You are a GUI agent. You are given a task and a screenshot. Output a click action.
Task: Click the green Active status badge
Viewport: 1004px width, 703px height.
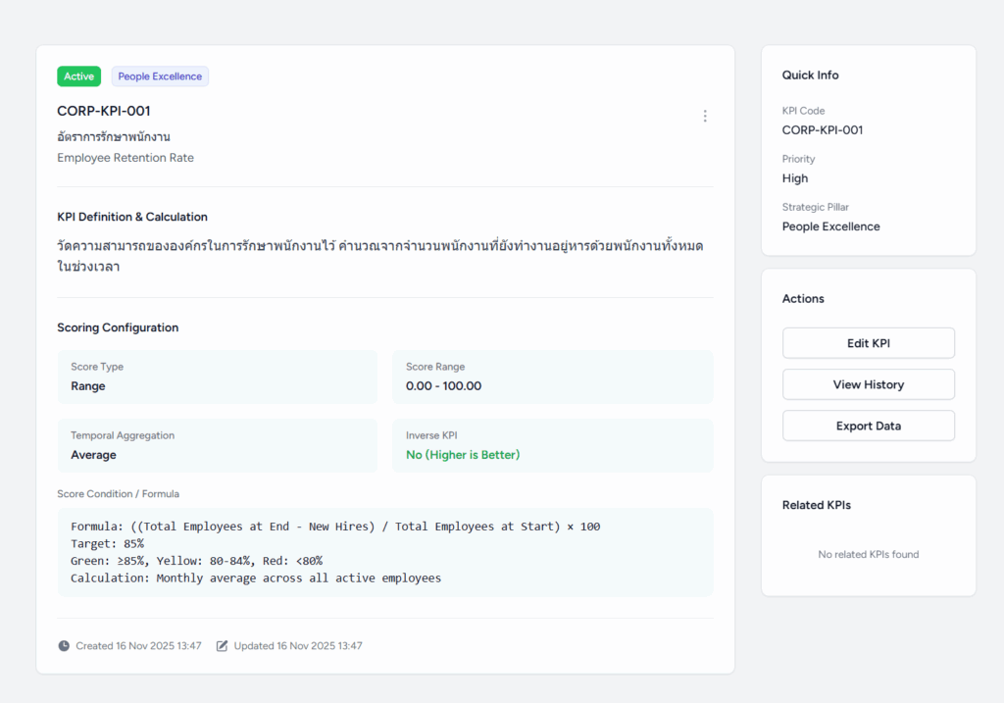(78, 76)
